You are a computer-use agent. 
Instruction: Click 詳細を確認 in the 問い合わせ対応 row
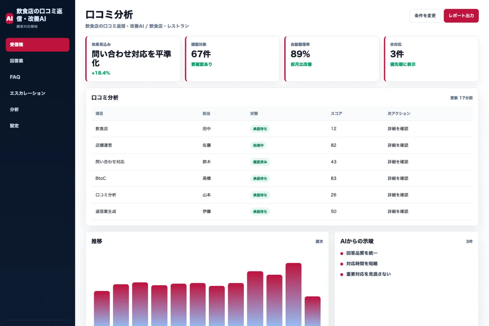398,162
